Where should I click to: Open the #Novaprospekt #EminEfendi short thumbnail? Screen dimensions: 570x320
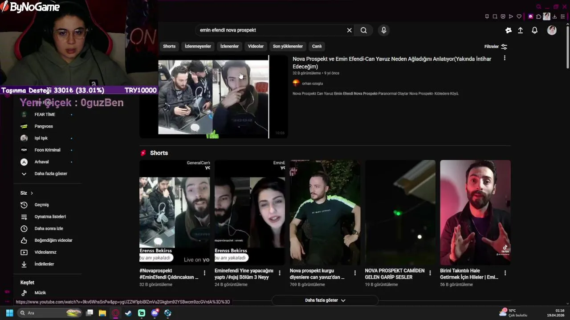(175, 212)
